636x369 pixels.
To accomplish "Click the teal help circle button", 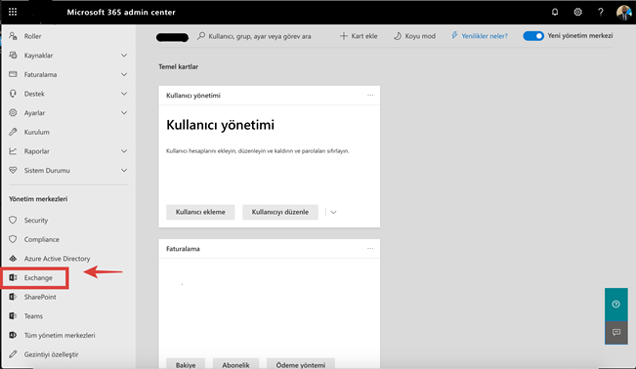I will 616,305.
